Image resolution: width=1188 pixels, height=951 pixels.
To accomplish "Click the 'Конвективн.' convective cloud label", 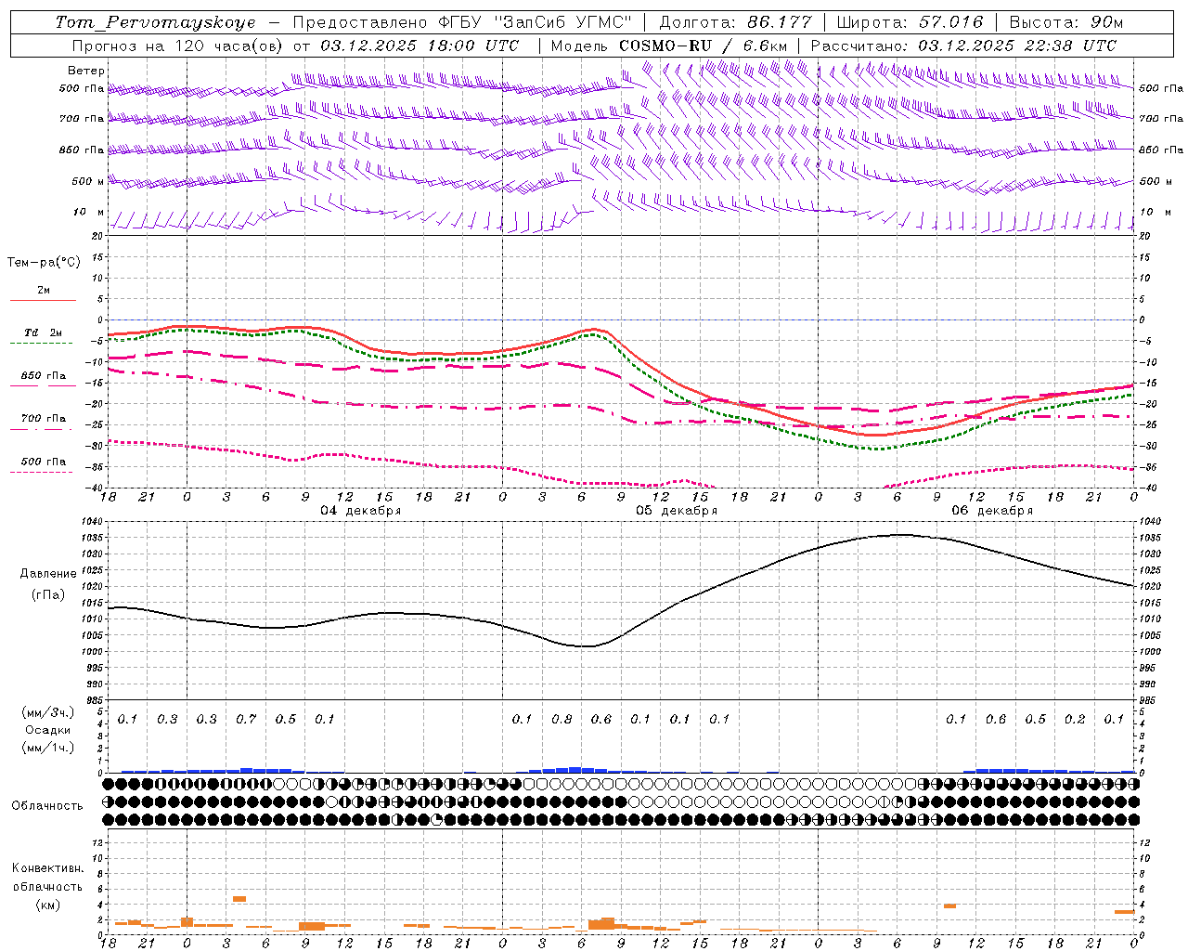I will pyautogui.click(x=48, y=868).
